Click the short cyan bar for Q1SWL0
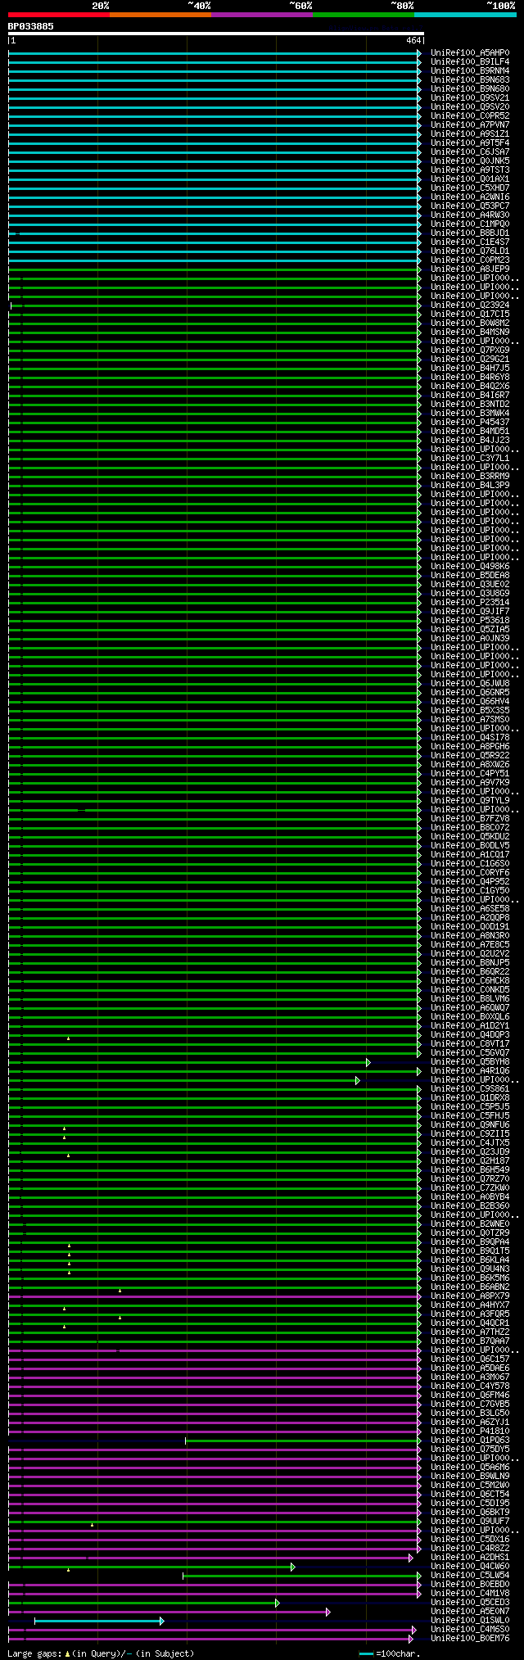 [99, 1621]
